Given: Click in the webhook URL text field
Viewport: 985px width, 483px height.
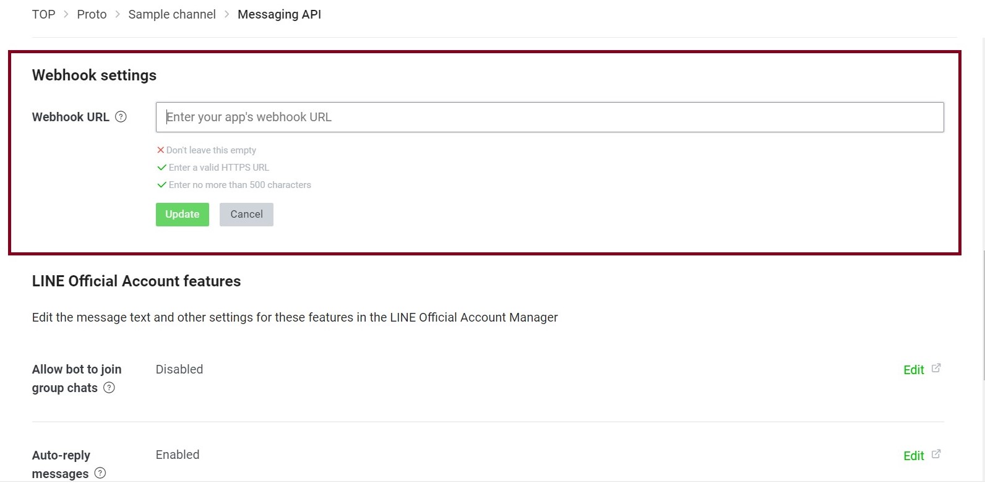Looking at the screenshot, I should (x=549, y=117).
